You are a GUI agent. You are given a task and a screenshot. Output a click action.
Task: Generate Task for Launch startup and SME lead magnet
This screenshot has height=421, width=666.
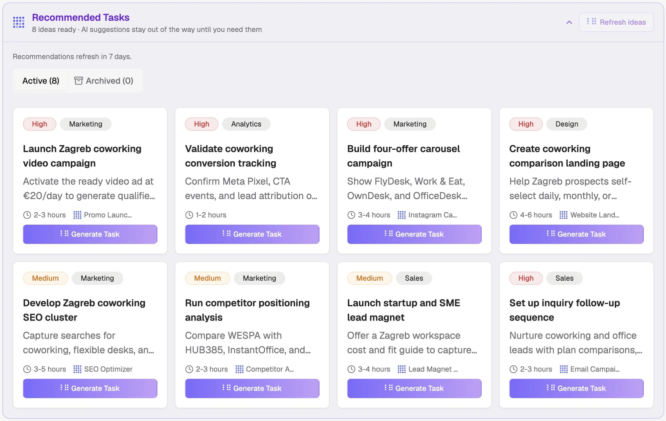[x=414, y=388]
